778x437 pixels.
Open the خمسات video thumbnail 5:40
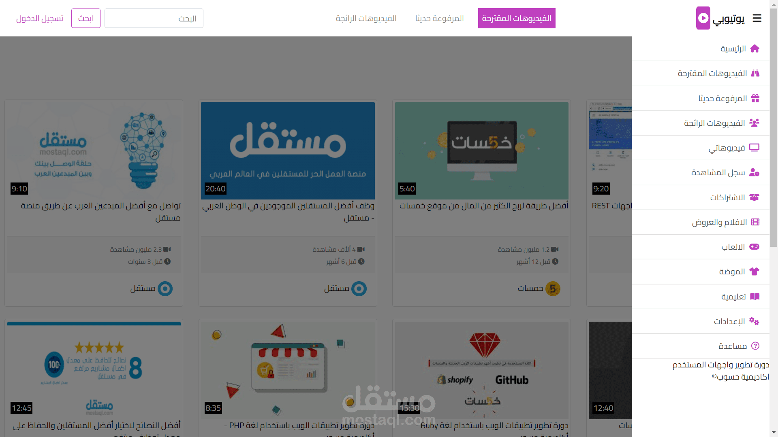tap(481, 151)
